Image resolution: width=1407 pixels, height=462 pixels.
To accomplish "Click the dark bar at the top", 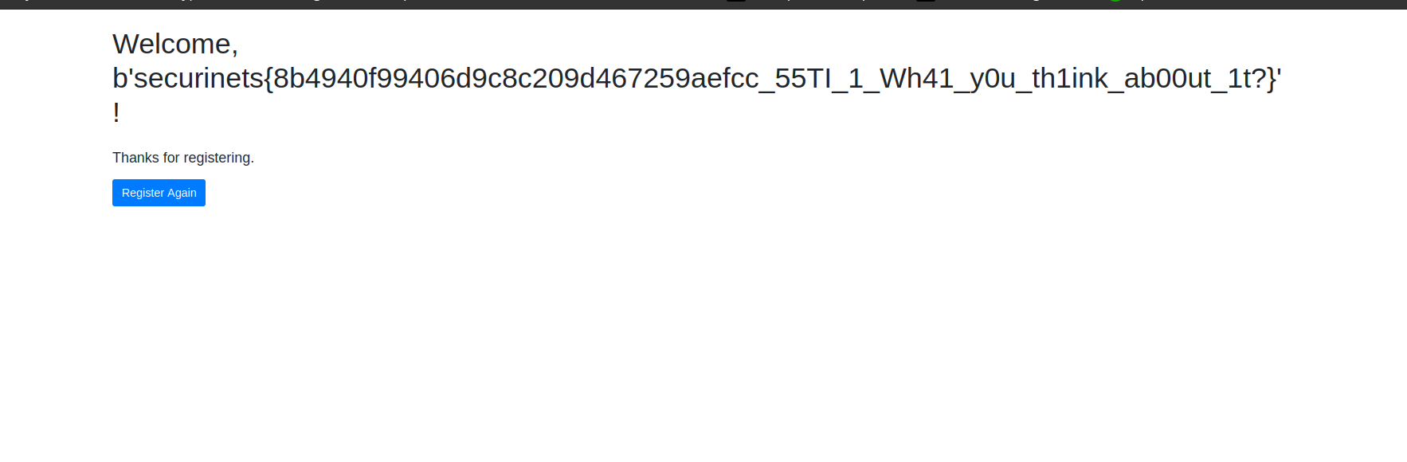I will [x=703, y=4].
